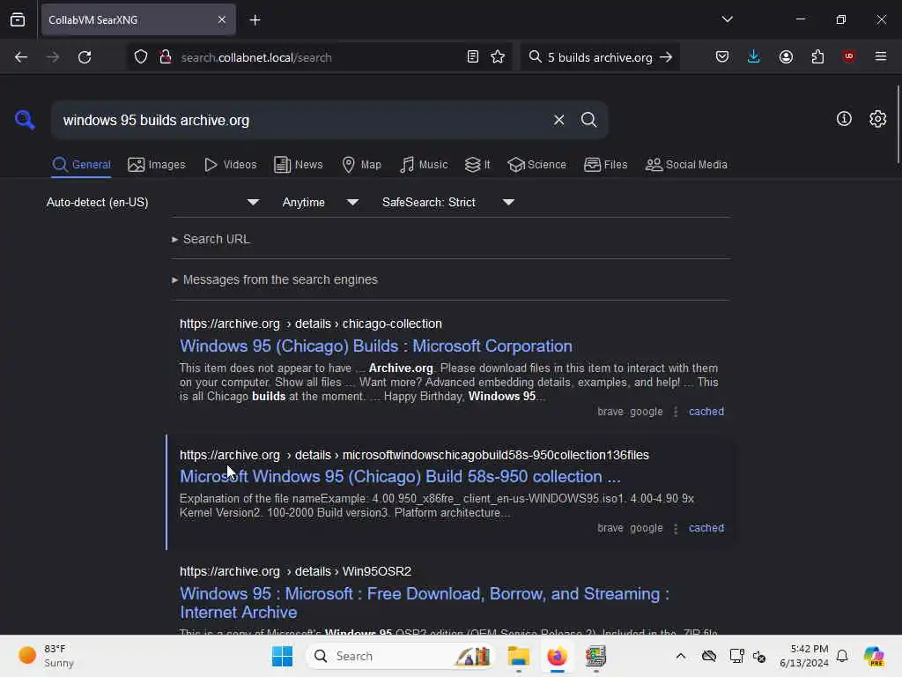This screenshot has width=902, height=677.
Task: Open File Explorer from the taskbar
Action: 518,656
